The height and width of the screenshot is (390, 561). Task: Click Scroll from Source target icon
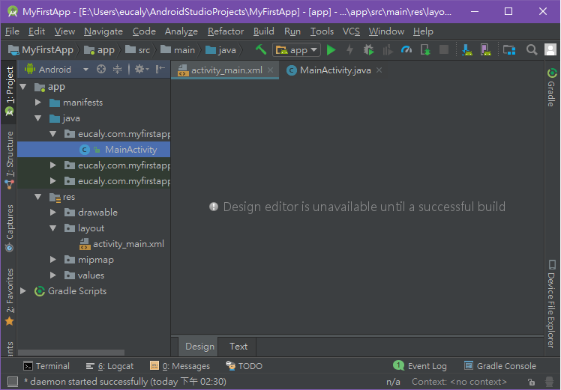(101, 70)
